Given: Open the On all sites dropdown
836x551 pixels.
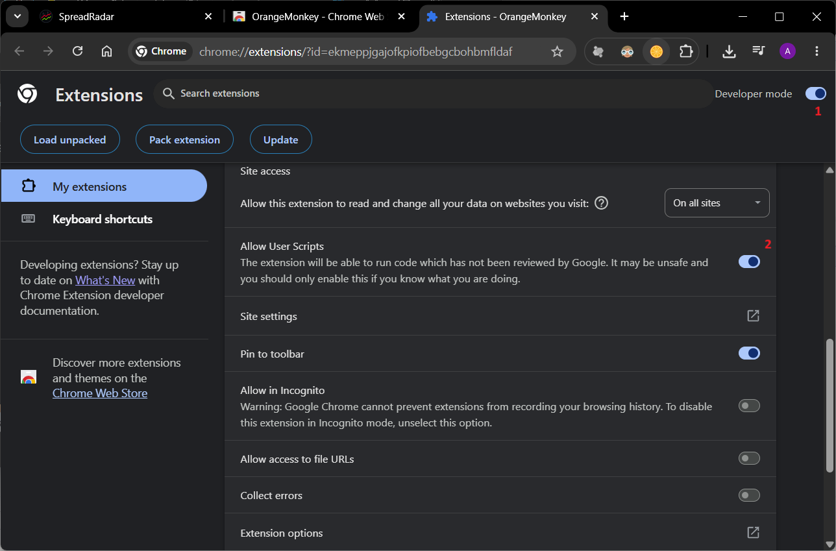Looking at the screenshot, I should click(x=717, y=203).
